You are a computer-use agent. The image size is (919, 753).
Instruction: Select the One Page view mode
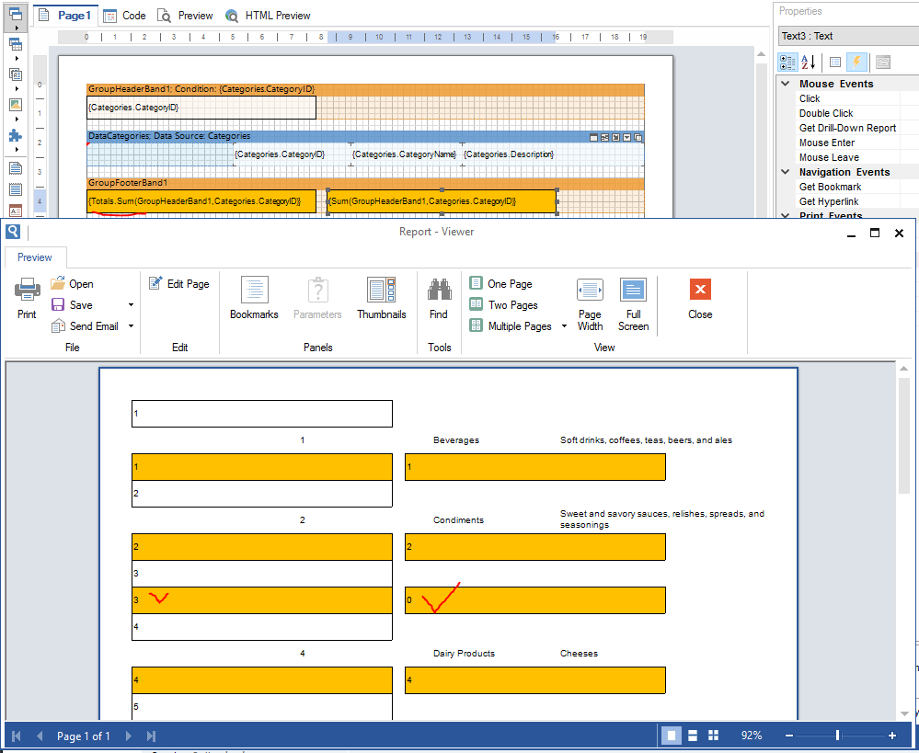pyautogui.click(x=501, y=283)
